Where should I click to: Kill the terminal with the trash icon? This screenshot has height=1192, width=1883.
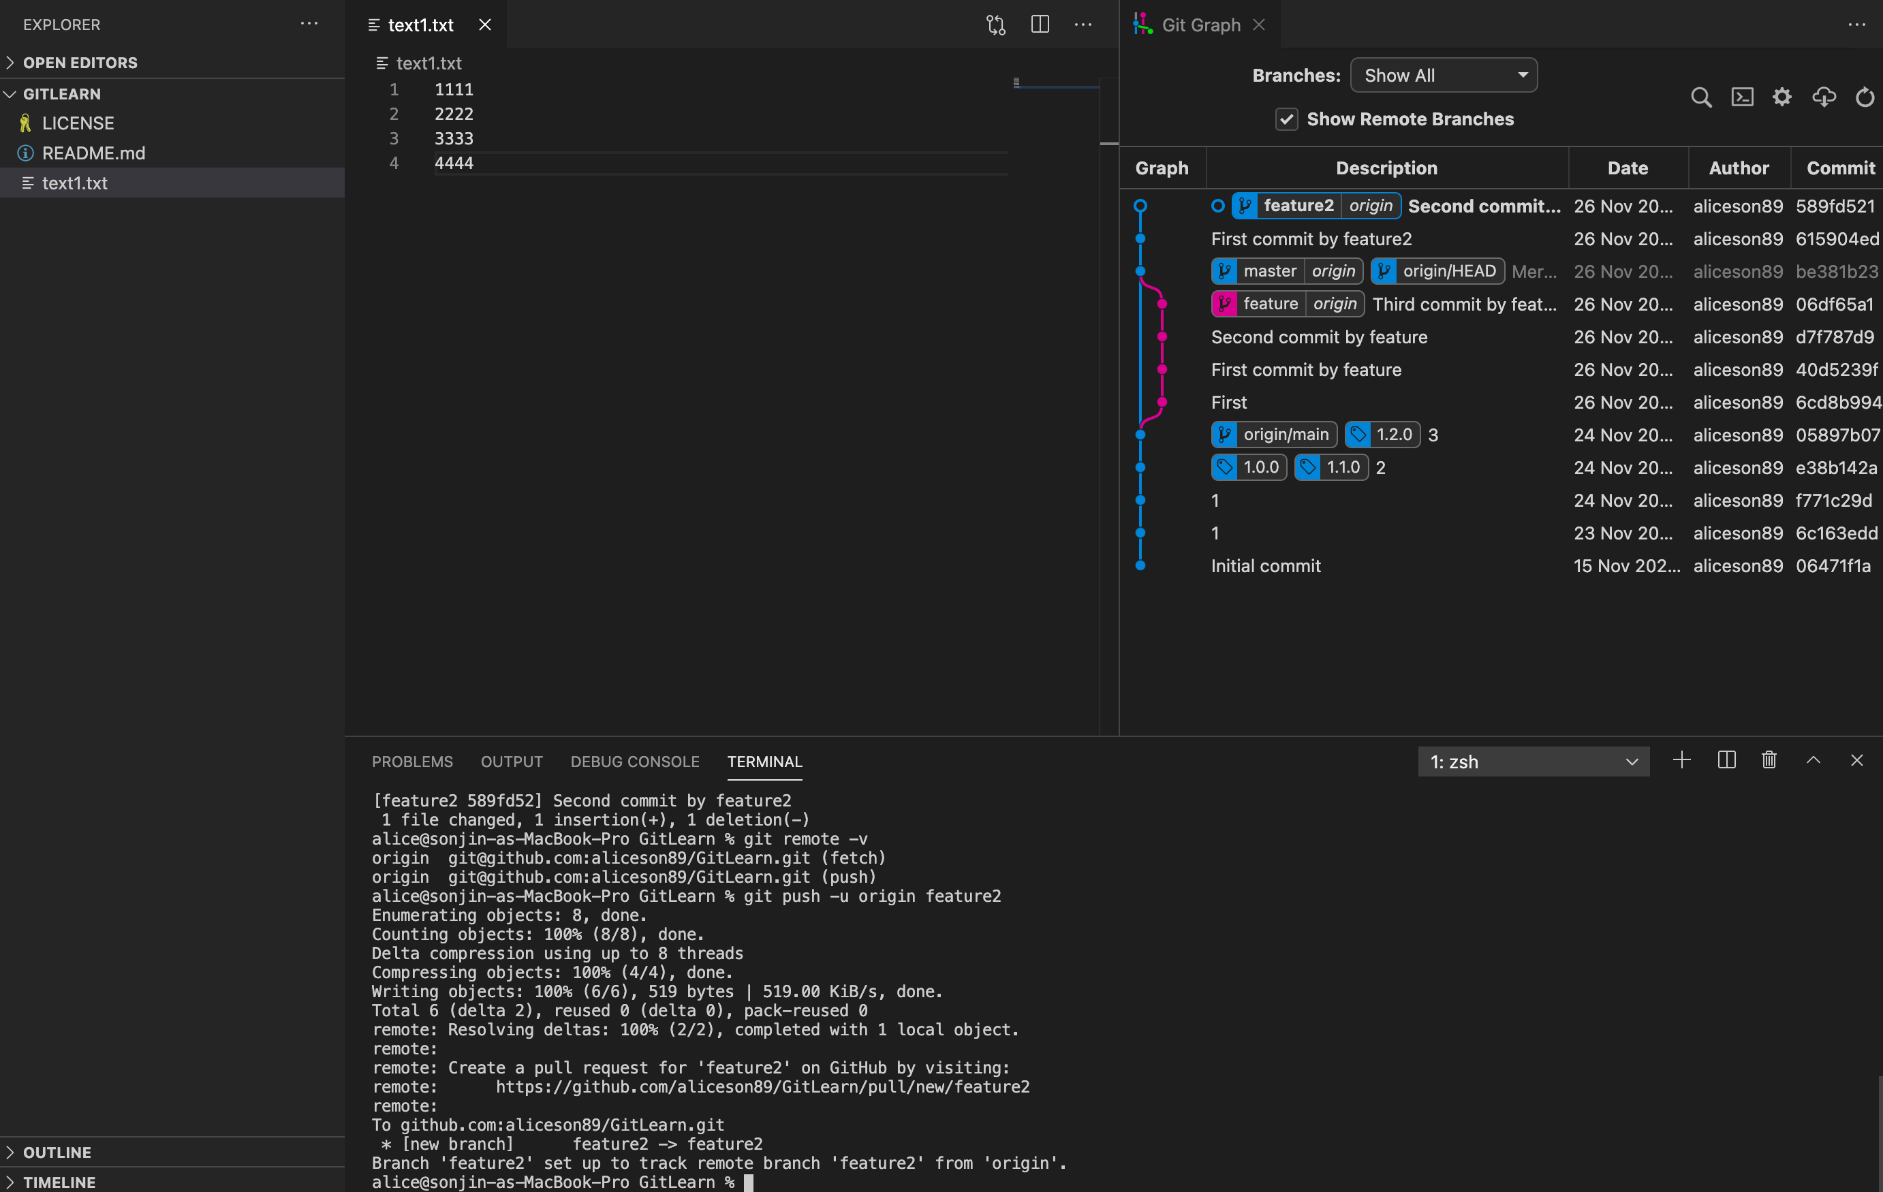point(1769,761)
